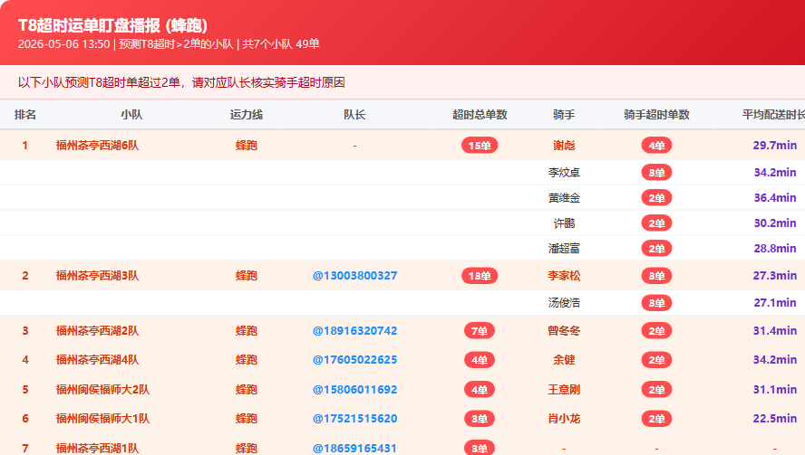Click 李炆卓's rider overtime badge
Screen dimensions: 805x455
(x=656, y=173)
